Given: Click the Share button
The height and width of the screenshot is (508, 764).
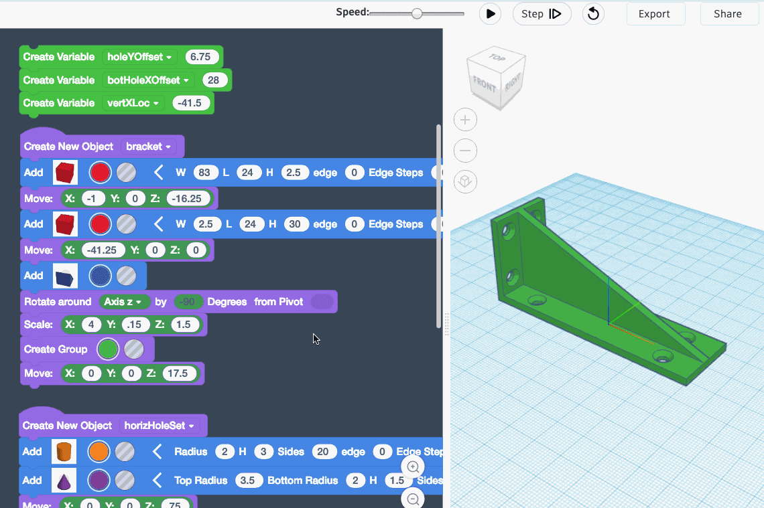Looking at the screenshot, I should 728,13.
